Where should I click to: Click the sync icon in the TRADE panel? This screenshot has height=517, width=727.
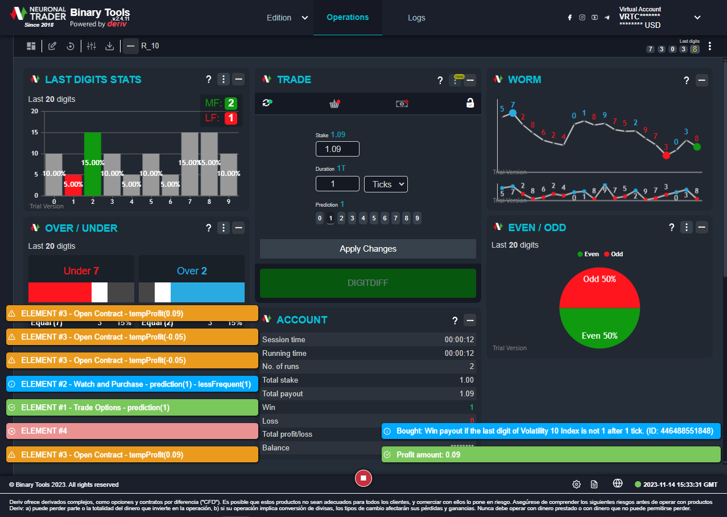267,104
